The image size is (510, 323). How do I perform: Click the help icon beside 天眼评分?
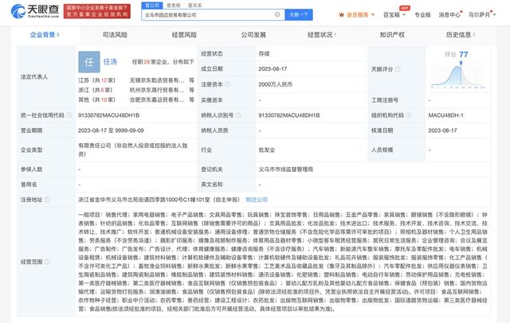coord(398,69)
